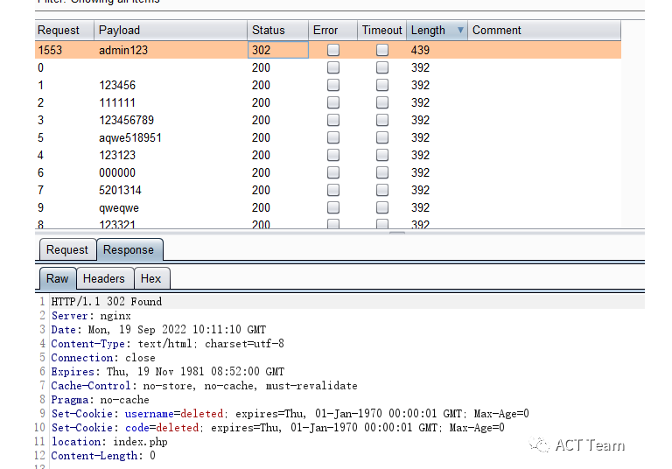Select the aqwe518951 payload cell
672x469 pixels.
pyautogui.click(x=171, y=137)
